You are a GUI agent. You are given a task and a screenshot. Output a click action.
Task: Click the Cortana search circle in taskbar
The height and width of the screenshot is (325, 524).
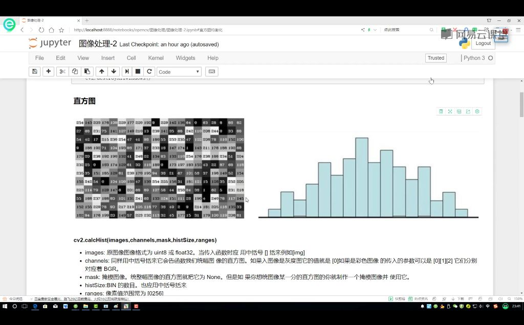tap(14, 306)
